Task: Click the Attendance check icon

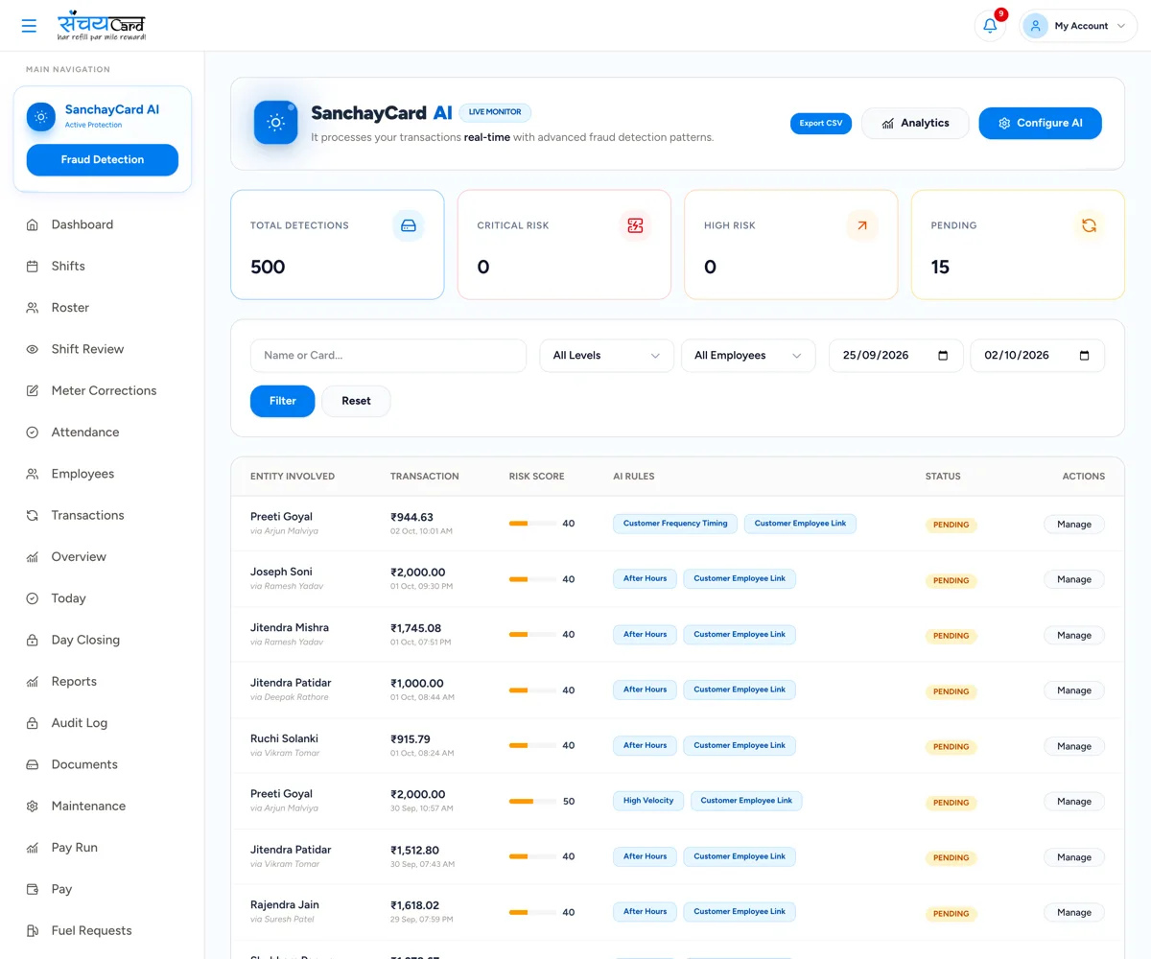Action: 32,433
